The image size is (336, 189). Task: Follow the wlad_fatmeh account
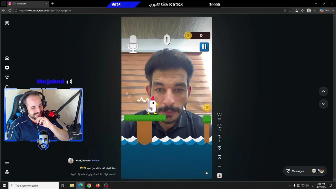tap(96, 161)
